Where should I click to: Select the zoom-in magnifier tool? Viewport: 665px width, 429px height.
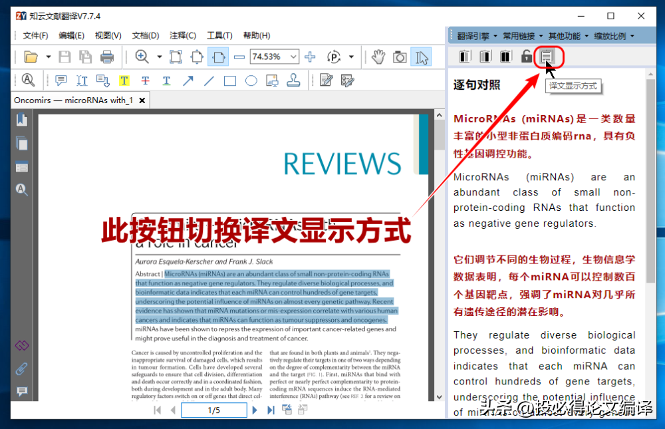tap(142, 57)
